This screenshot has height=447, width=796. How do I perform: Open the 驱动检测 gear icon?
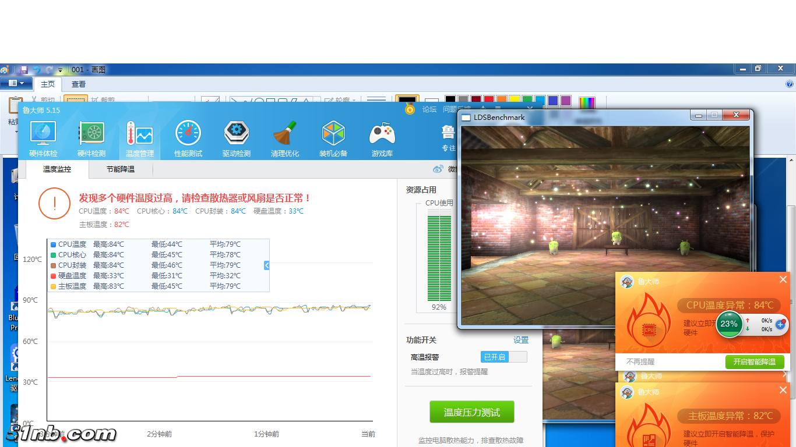click(x=237, y=139)
